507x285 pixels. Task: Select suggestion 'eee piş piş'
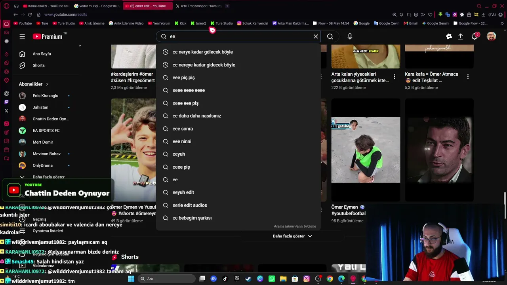click(x=238, y=78)
